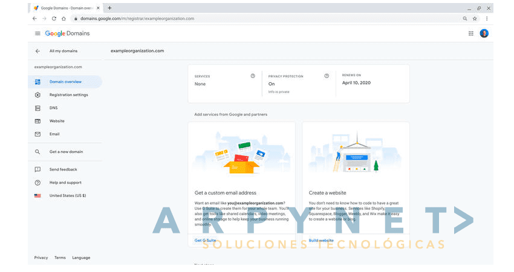The image size is (514, 272).
Task: Click the Privacy Protection help icon
Action: coord(327,76)
